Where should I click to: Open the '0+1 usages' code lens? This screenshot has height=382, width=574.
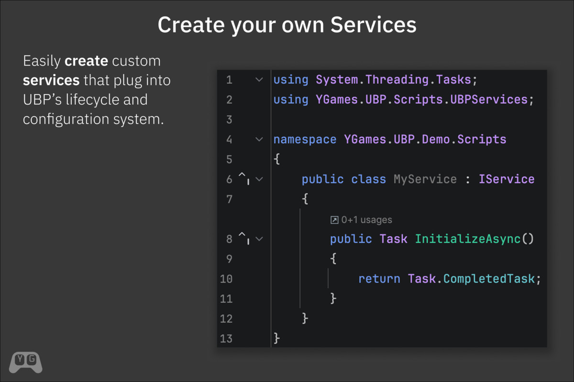pos(366,220)
